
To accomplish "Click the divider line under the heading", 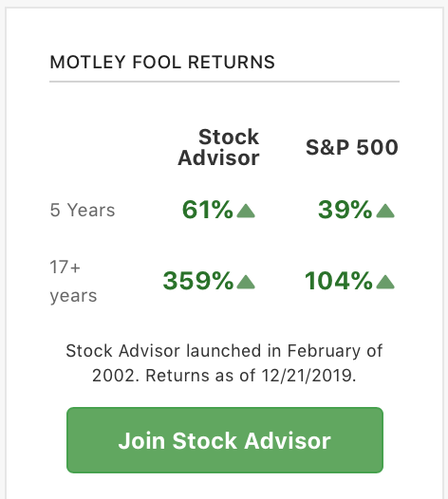I will click(225, 82).
